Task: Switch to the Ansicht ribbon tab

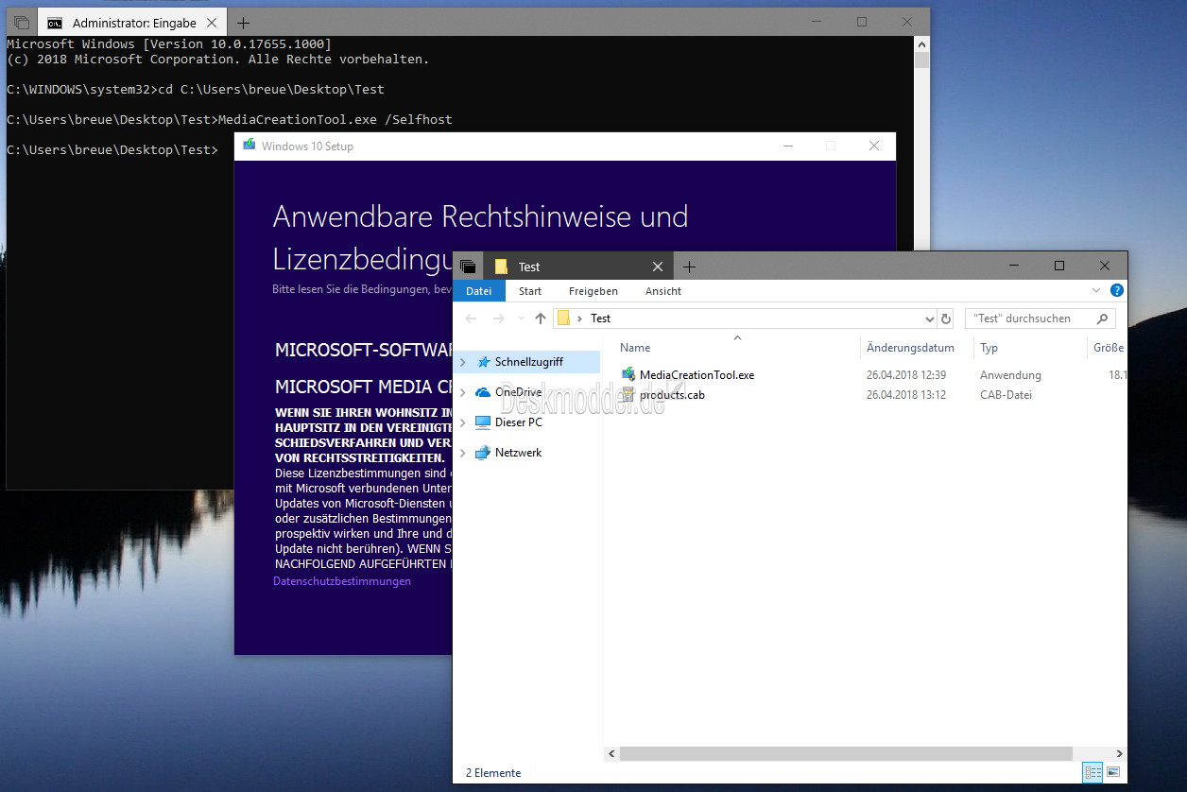Action: click(x=663, y=291)
